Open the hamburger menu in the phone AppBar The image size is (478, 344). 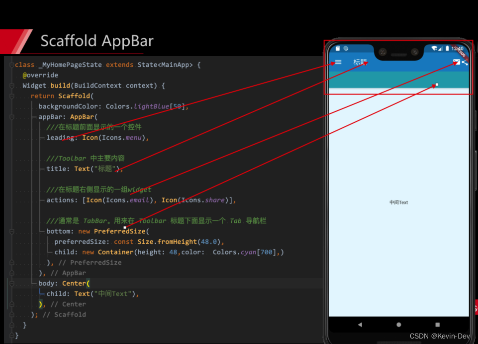point(338,62)
